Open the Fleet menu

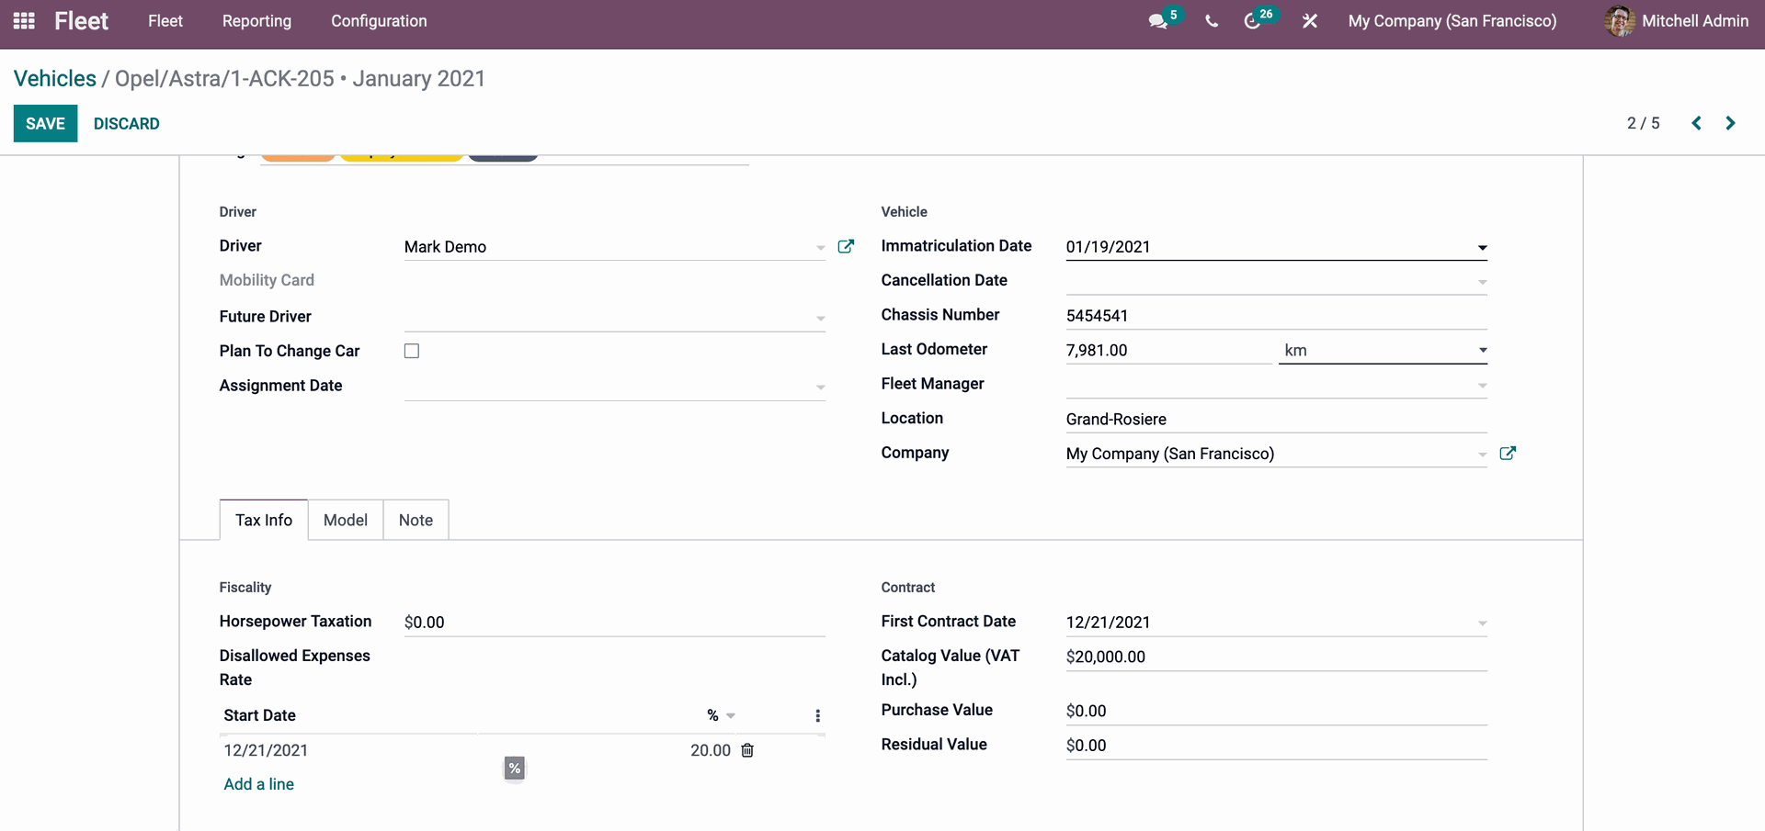point(165,20)
